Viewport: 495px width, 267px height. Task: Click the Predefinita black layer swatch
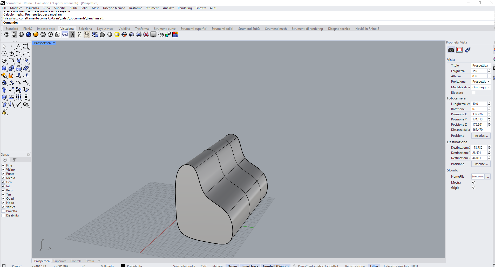(123, 266)
